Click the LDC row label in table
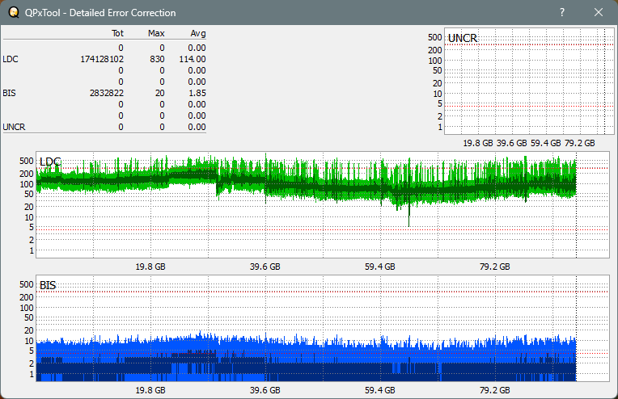This screenshot has height=399, width=618. [11, 59]
